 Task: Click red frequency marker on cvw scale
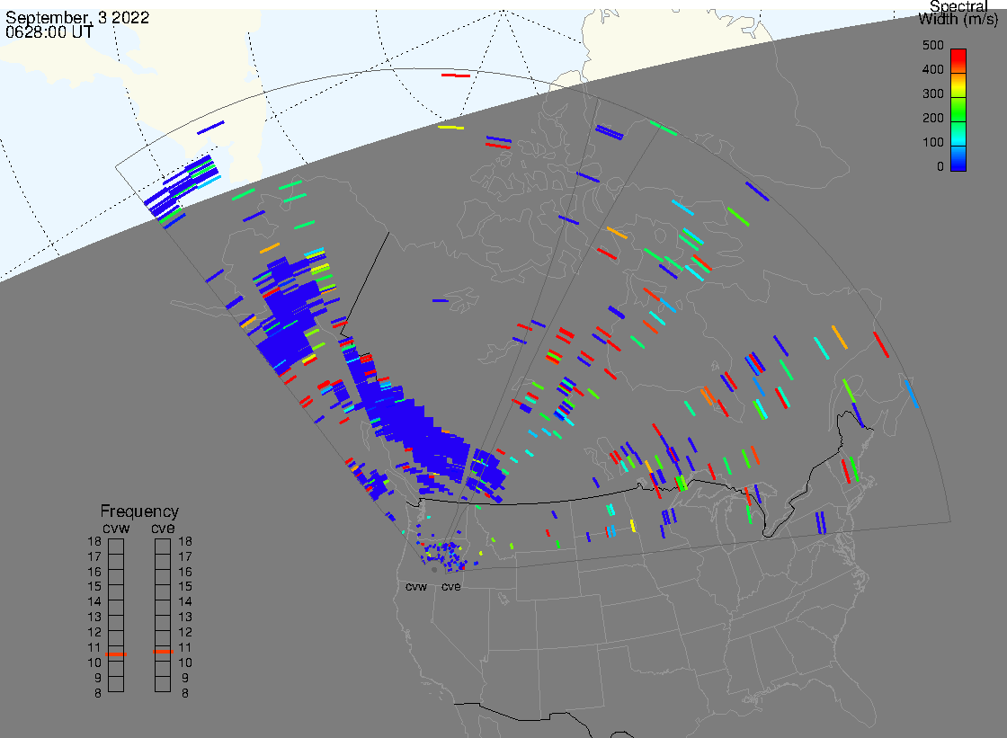tap(116, 654)
